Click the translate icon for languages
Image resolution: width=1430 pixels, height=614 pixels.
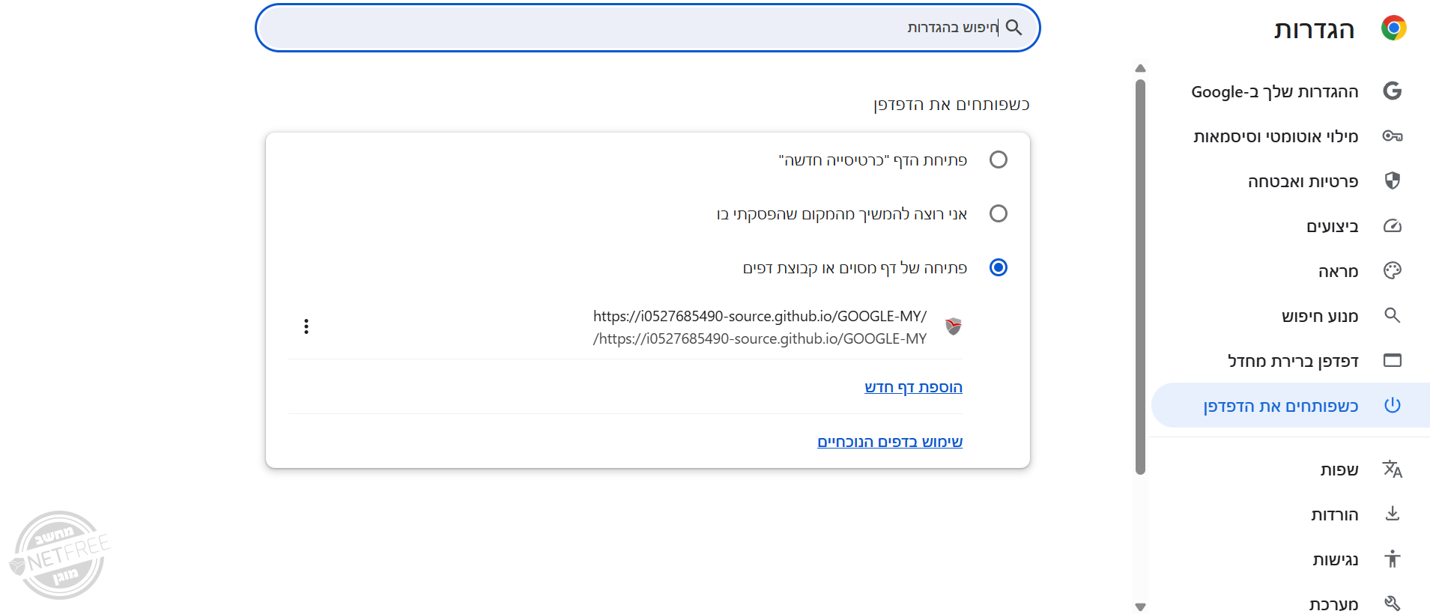[1392, 469]
